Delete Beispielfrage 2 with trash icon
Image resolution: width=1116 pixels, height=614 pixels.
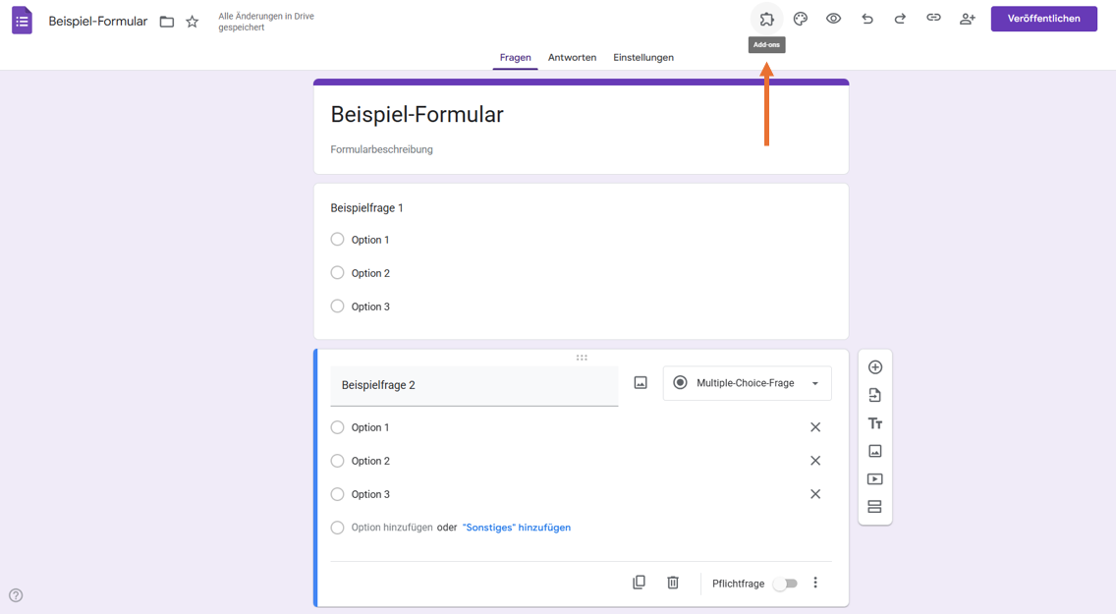pyautogui.click(x=673, y=583)
